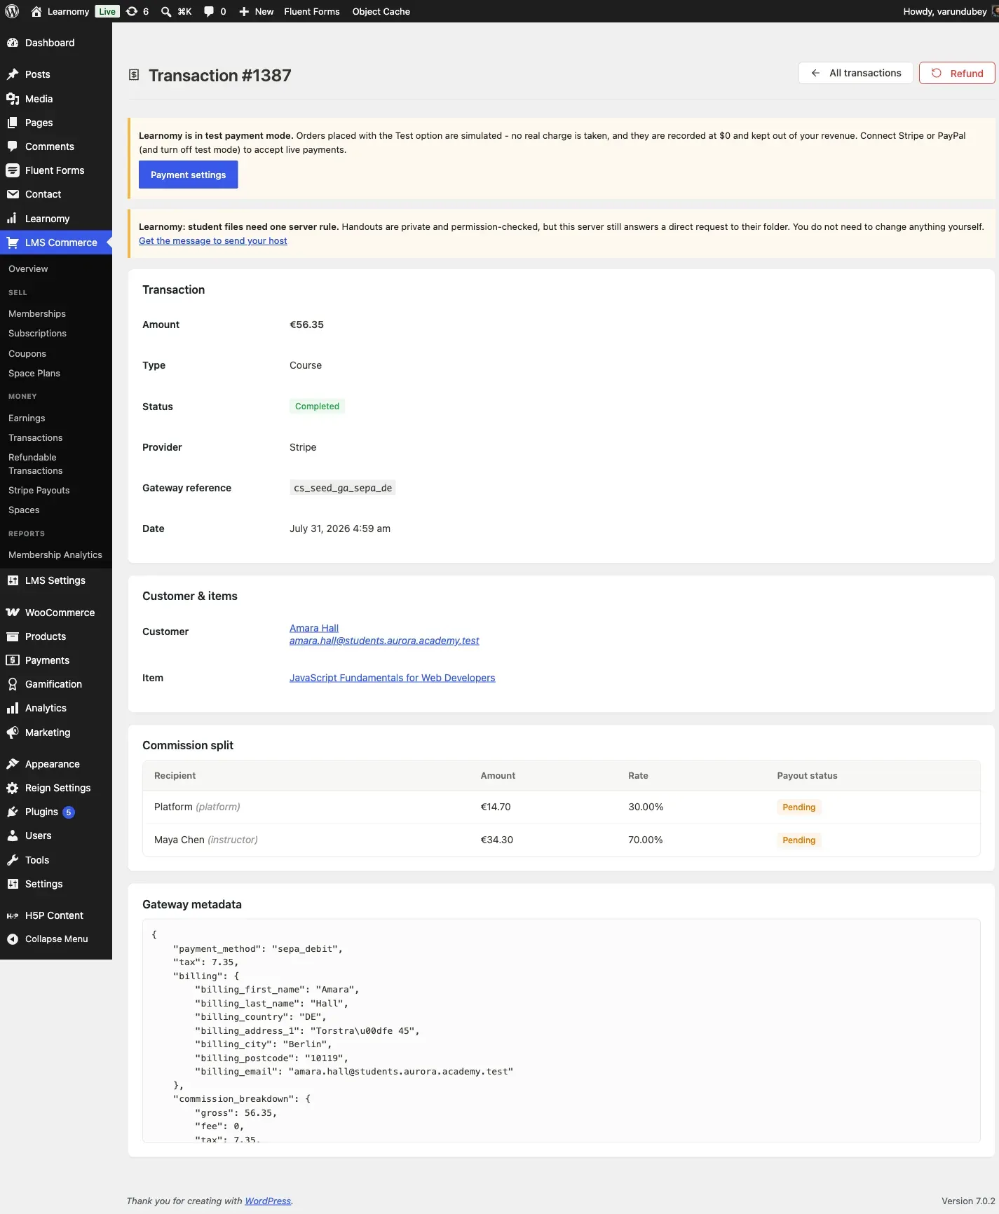The height and width of the screenshot is (1214, 999).
Task: Click the Reign Settings gear icon
Action: click(13, 788)
